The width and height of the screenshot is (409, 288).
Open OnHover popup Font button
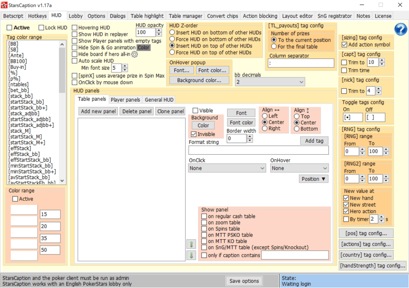pyautogui.click(x=182, y=70)
